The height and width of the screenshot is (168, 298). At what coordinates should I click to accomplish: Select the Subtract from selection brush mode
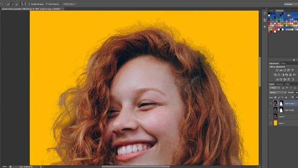(x=17, y=4)
